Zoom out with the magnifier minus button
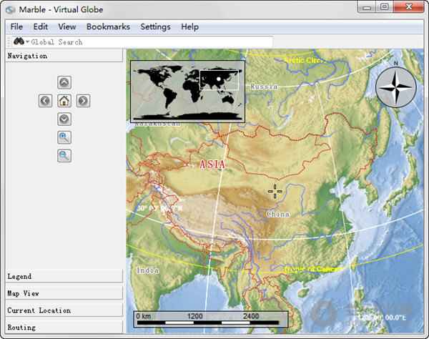Screen dimensions: 429x339 point(64,156)
